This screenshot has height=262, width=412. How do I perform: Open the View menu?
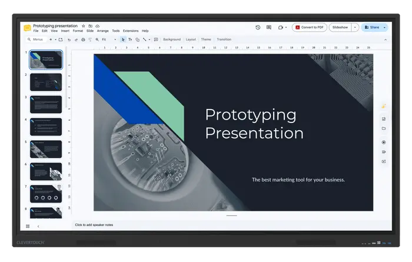coord(54,31)
